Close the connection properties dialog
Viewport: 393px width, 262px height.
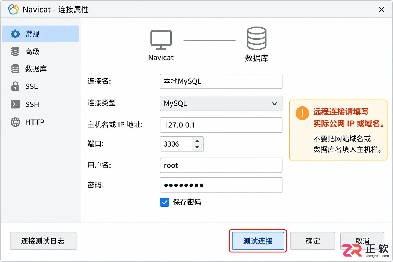pyautogui.click(x=381, y=10)
